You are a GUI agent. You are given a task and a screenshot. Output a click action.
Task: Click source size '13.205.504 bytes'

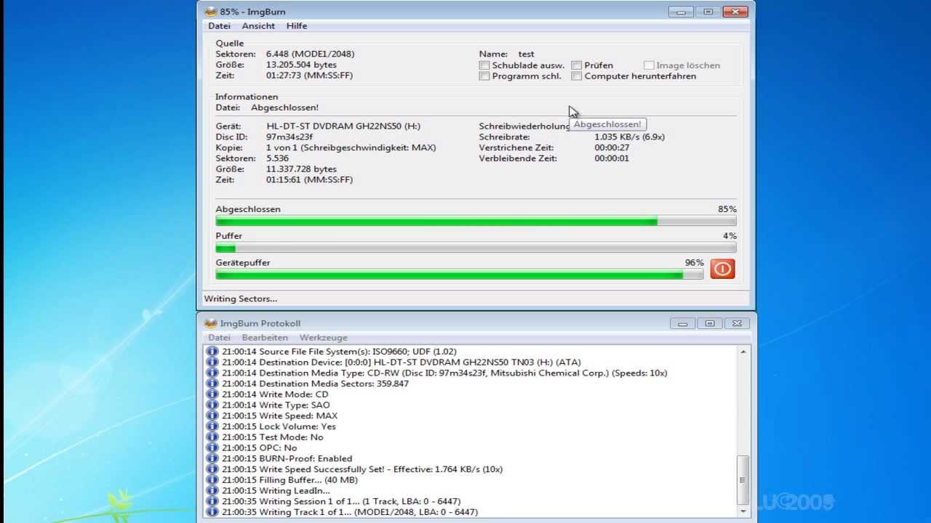point(301,65)
